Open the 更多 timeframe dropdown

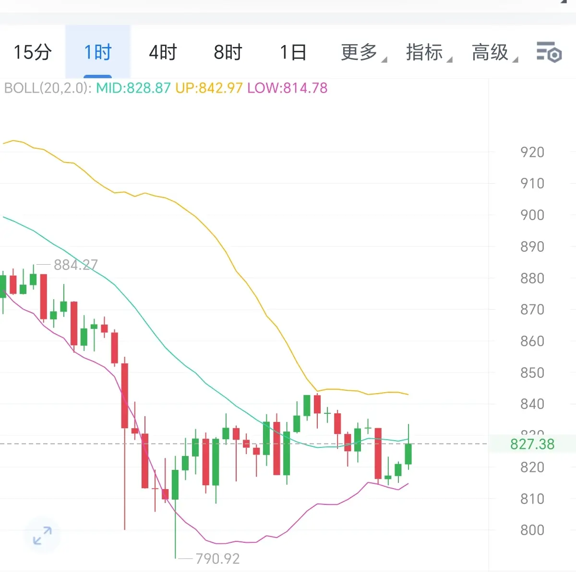pyautogui.click(x=363, y=52)
